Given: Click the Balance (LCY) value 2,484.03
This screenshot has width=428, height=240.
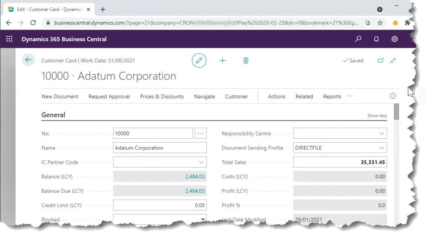Looking at the screenshot, I should [195, 177].
